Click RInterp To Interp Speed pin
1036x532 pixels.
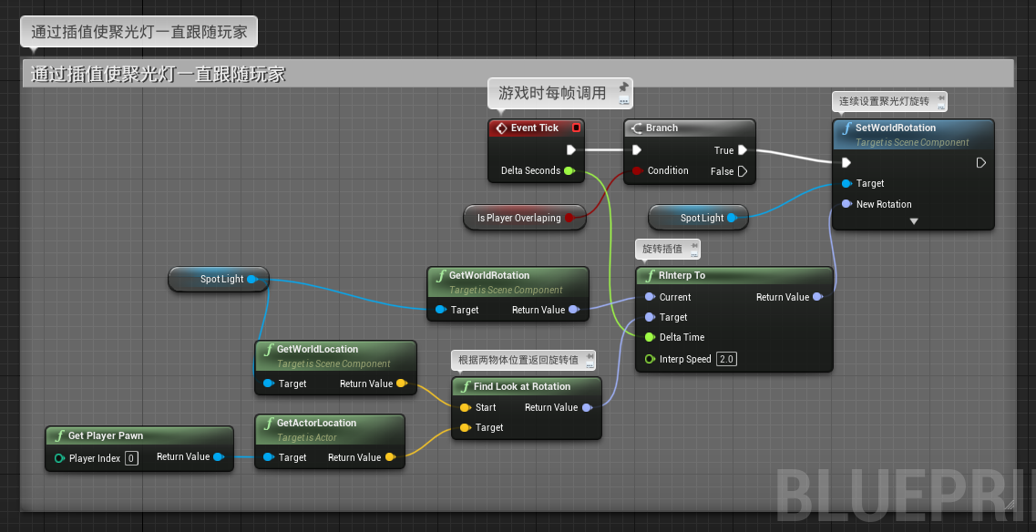[x=650, y=359]
